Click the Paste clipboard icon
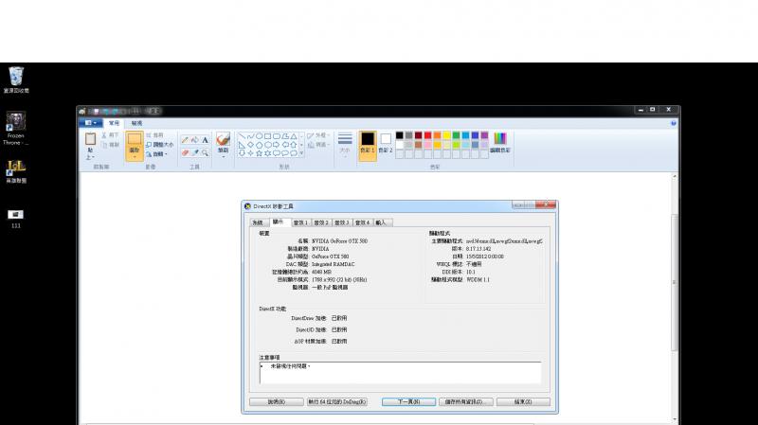The width and height of the screenshot is (758, 425). (90, 139)
